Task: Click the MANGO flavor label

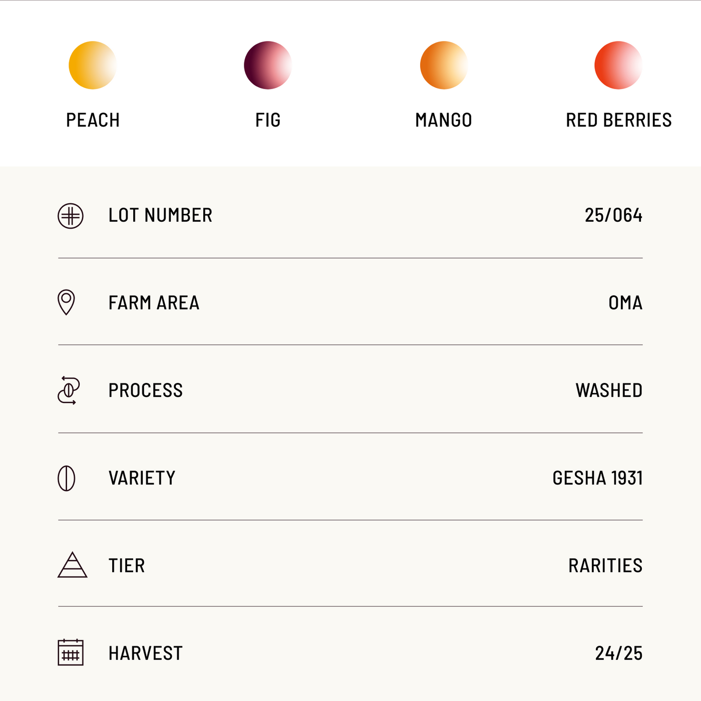Action: 444,120
